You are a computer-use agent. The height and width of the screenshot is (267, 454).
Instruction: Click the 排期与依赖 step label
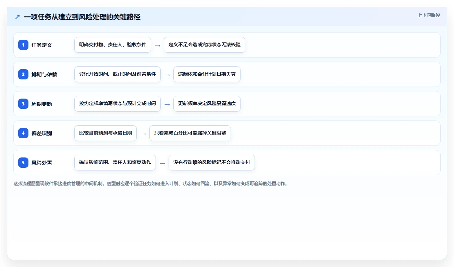tap(44, 74)
